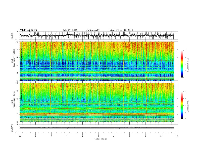
Task: Click the ch.1 colorbar "log(PSD)(V²/Hz)" label
Action: pyautogui.click(x=188, y=65)
